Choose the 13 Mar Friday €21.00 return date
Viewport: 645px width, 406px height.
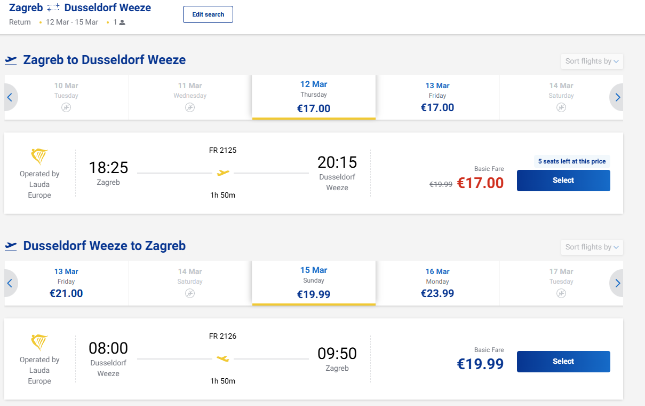[66, 283]
